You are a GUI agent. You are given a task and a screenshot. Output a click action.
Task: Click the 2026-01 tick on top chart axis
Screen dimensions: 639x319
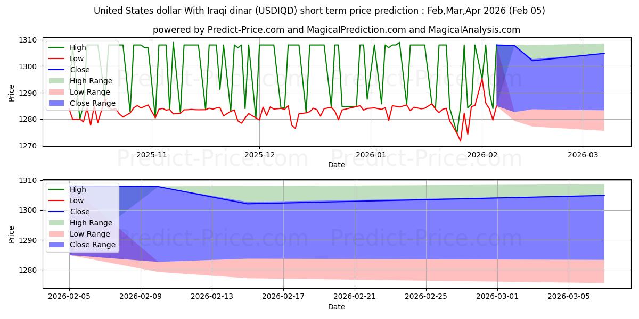pos(370,155)
